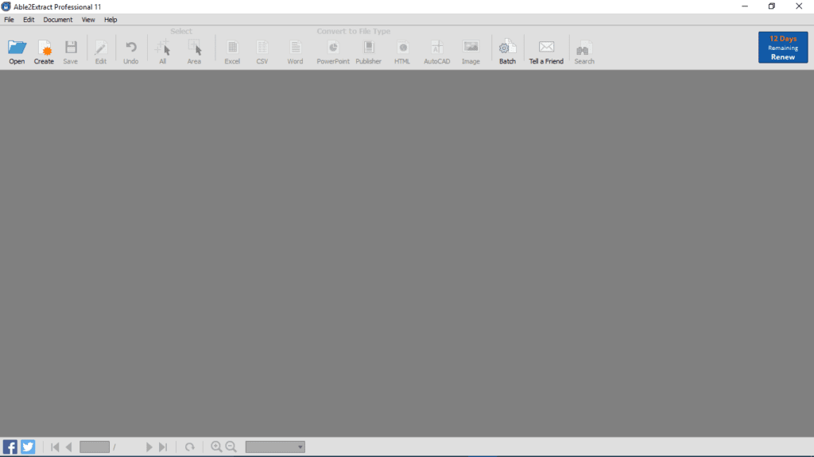814x457 pixels.
Task: Click the page number input field
Action: (x=95, y=447)
